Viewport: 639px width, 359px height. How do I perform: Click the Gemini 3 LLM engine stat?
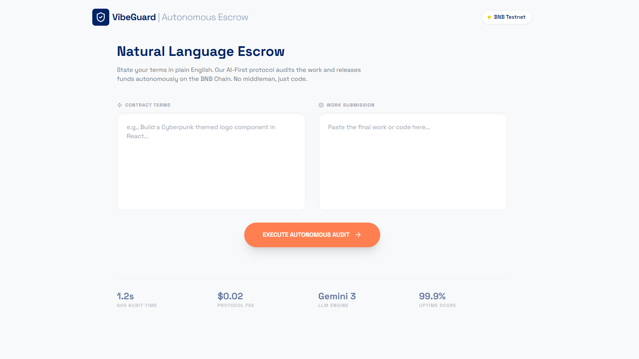click(x=337, y=296)
